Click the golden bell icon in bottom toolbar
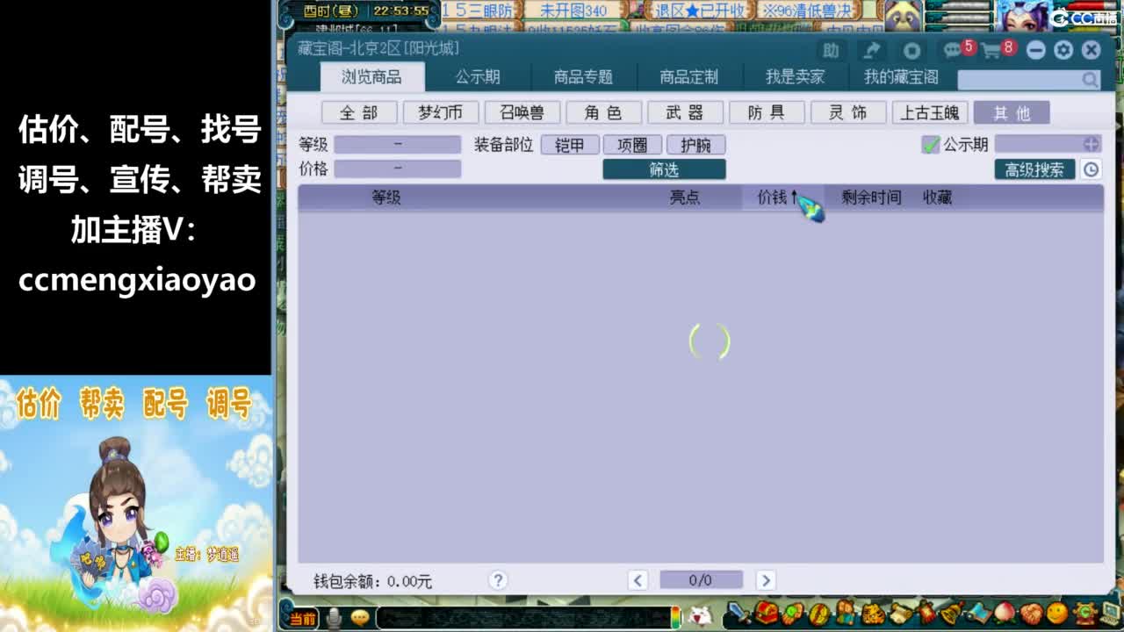Screen dimensions: 1124x632 pos(951,613)
